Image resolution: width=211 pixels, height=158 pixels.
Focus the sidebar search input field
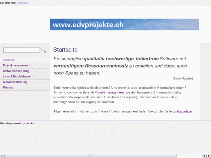21,50
